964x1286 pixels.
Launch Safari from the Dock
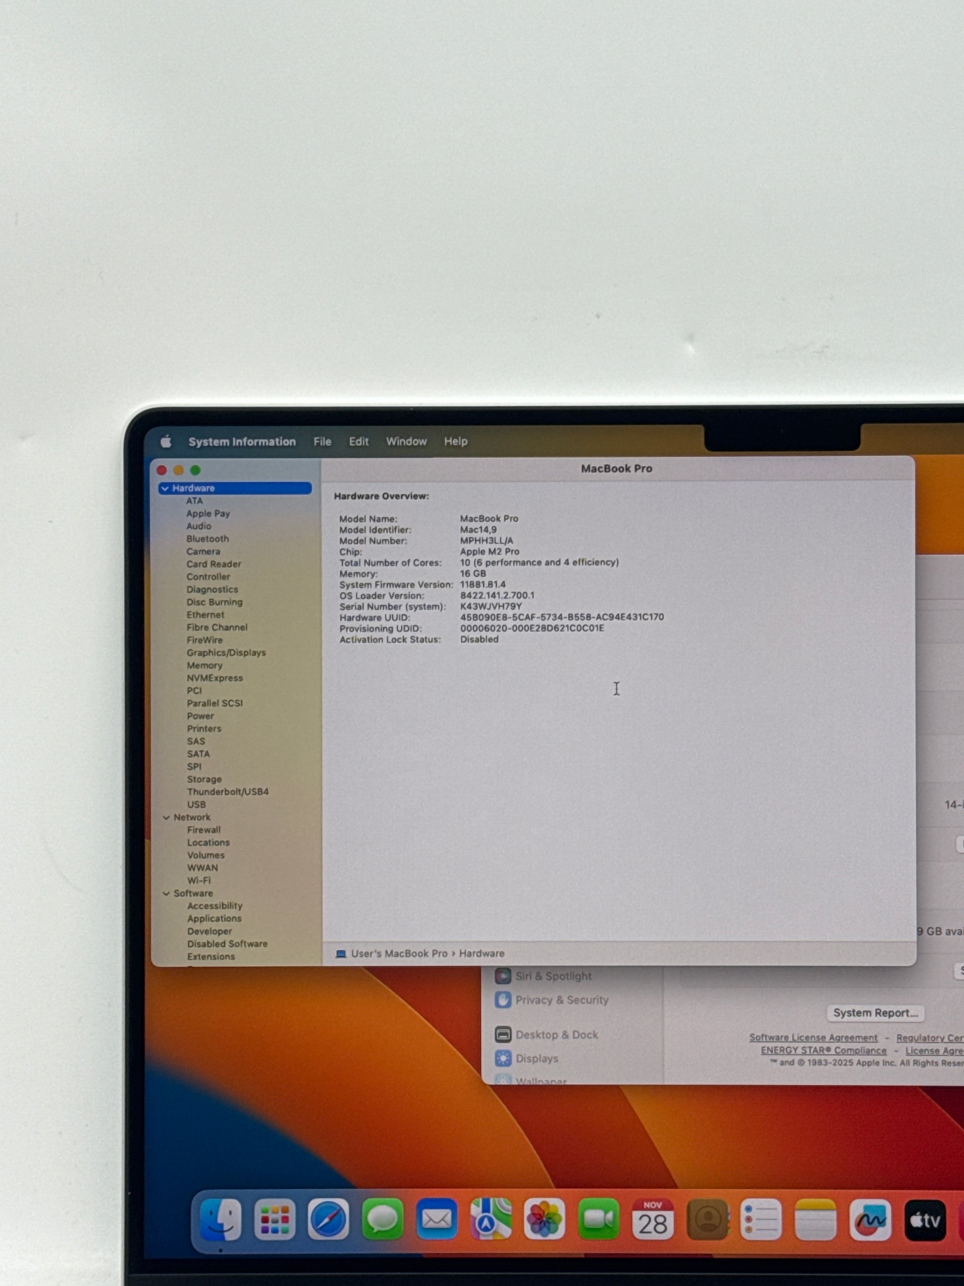[x=328, y=1219]
